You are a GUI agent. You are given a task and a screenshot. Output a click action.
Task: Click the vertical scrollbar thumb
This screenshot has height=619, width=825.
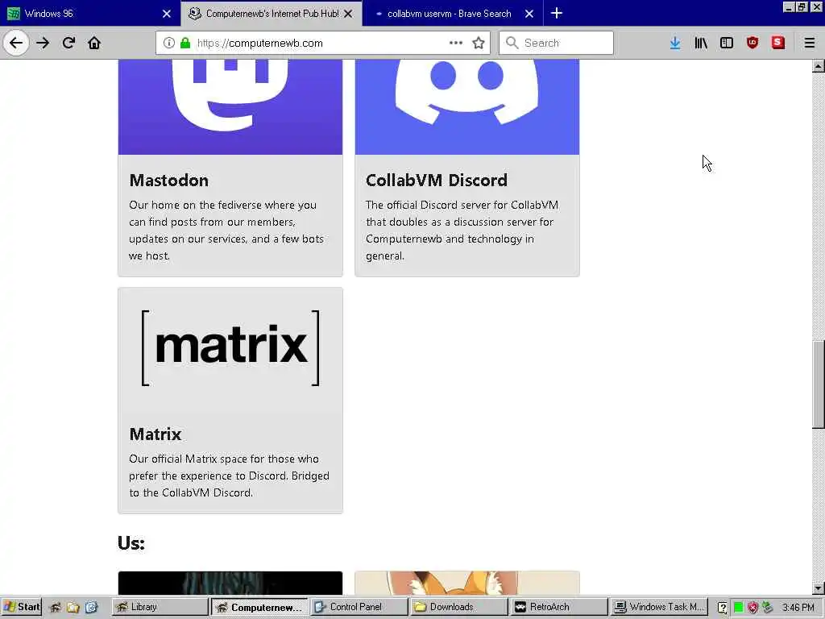point(819,384)
